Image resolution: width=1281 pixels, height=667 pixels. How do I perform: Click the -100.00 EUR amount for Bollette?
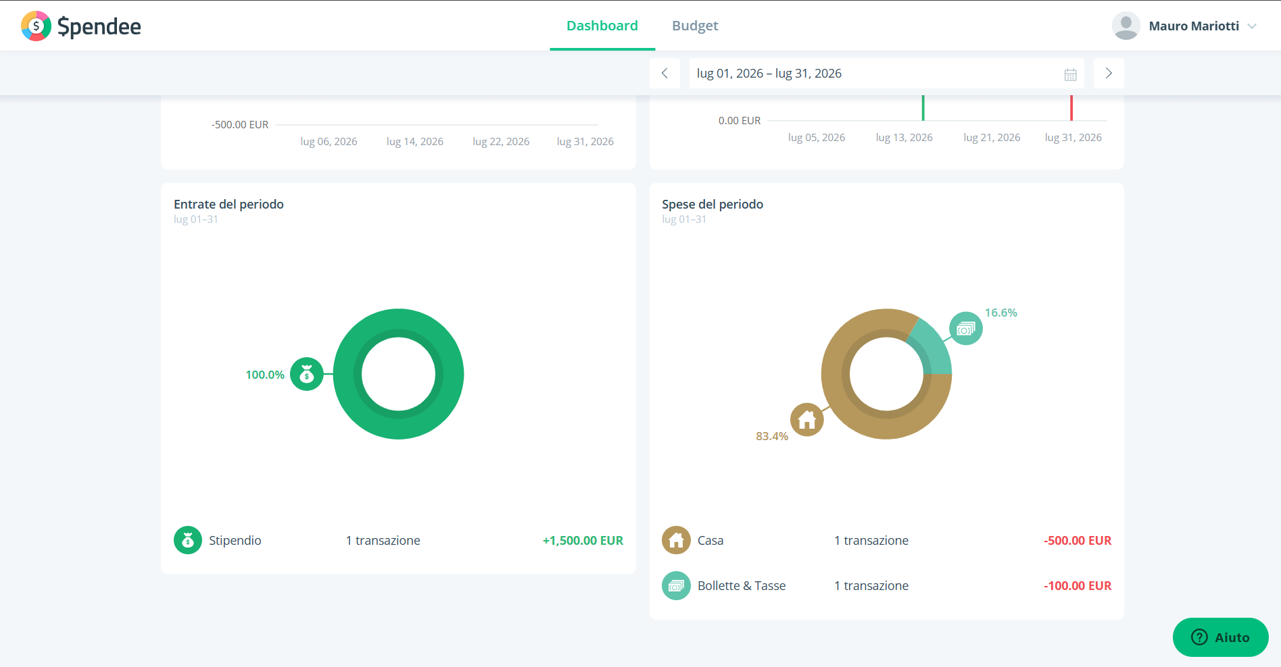click(1078, 585)
